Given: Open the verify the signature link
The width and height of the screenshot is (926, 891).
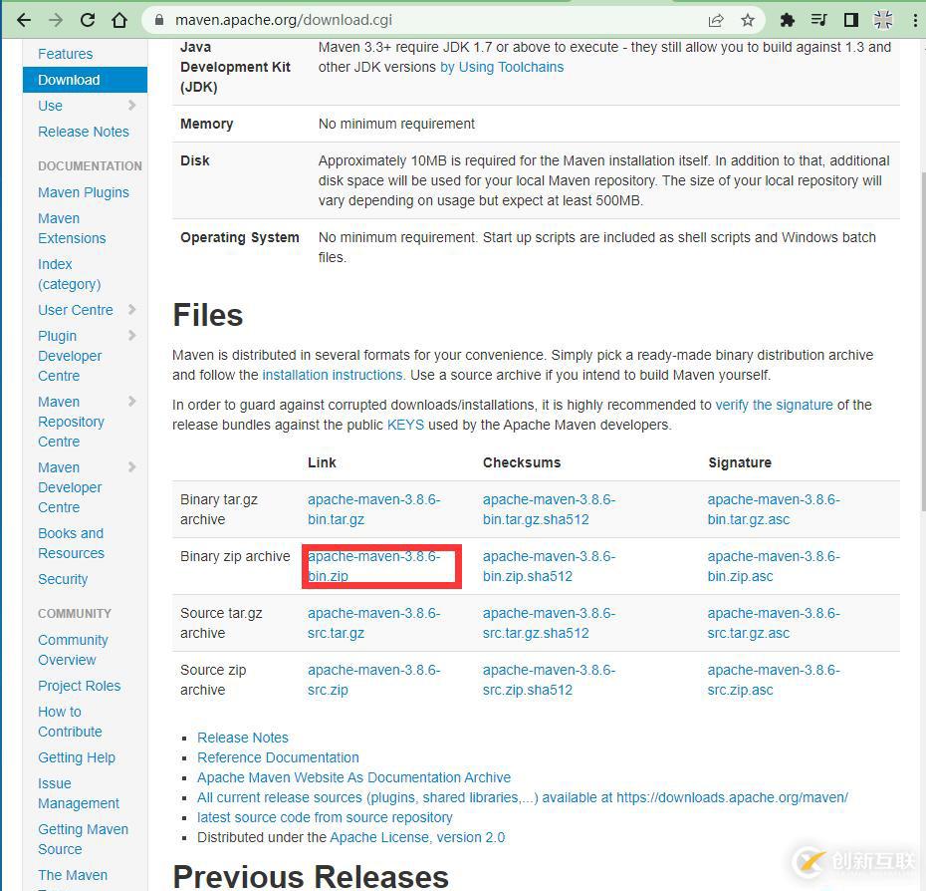Looking at the screenshot, I should click(774, 405).
